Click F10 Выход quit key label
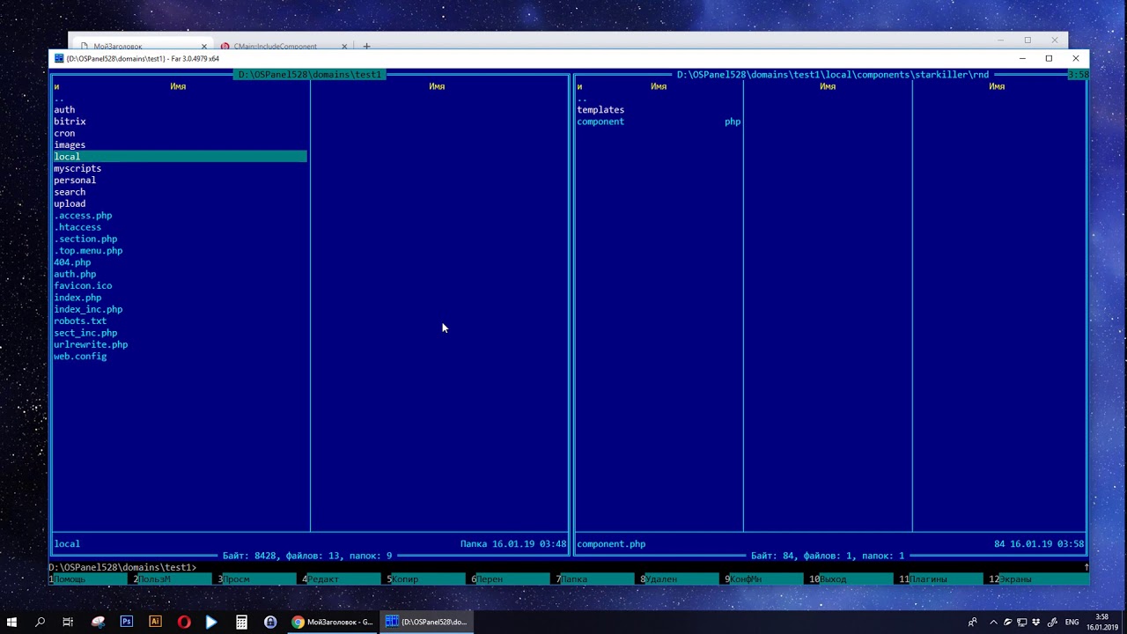This screenshot has width=1127, height=634. click(830, 579)
